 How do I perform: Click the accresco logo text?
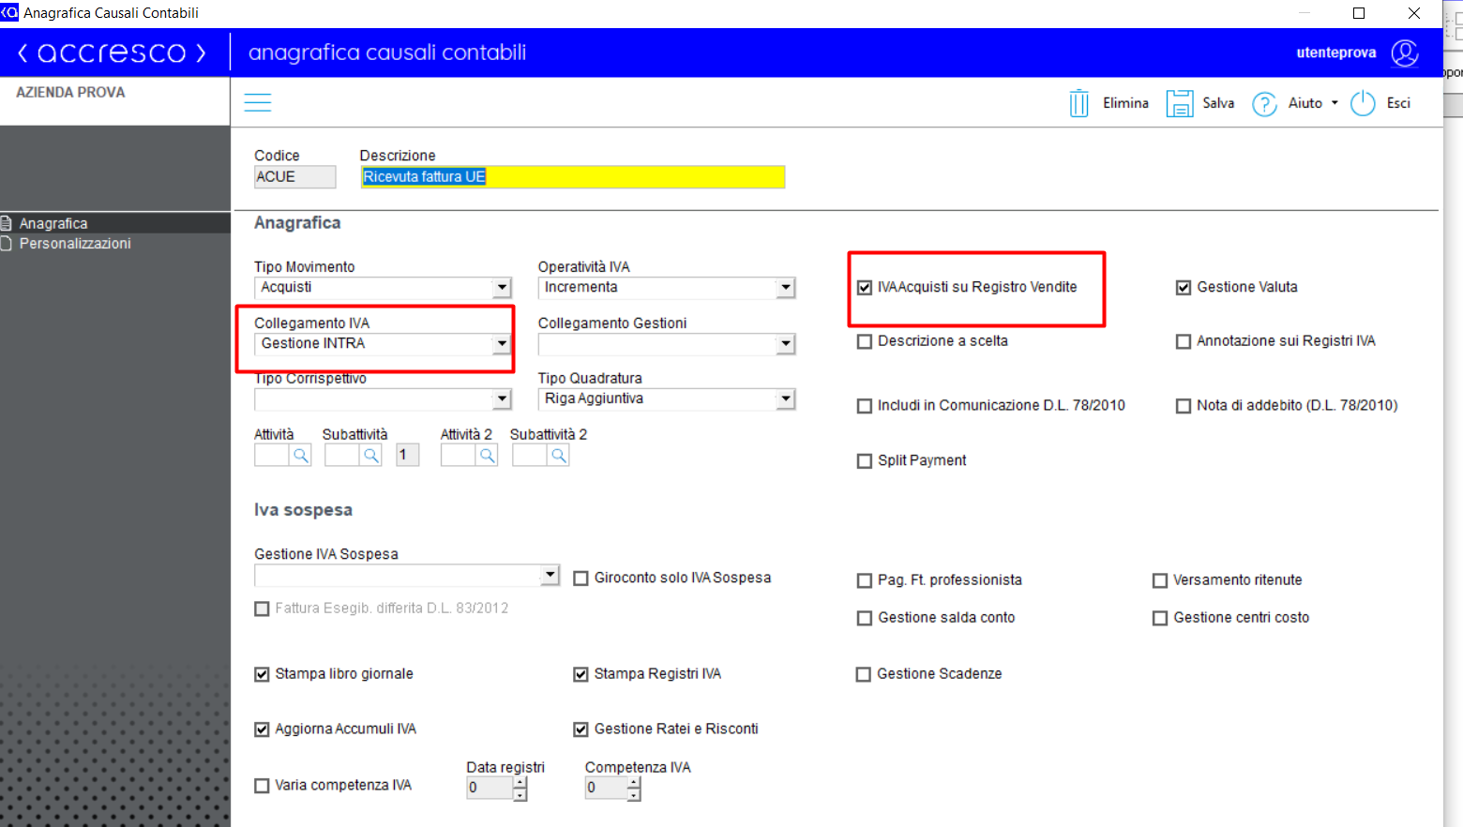click(112, 53)
